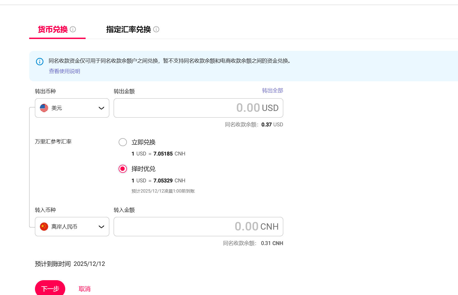Click the US flag icon for 美元
This screenshot has height=295, width=458.
click(x=44, y=108)
